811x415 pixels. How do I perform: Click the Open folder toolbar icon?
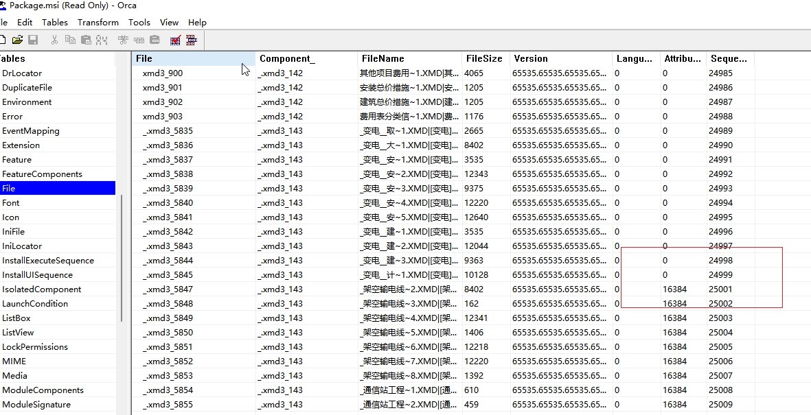click(18, 40)
